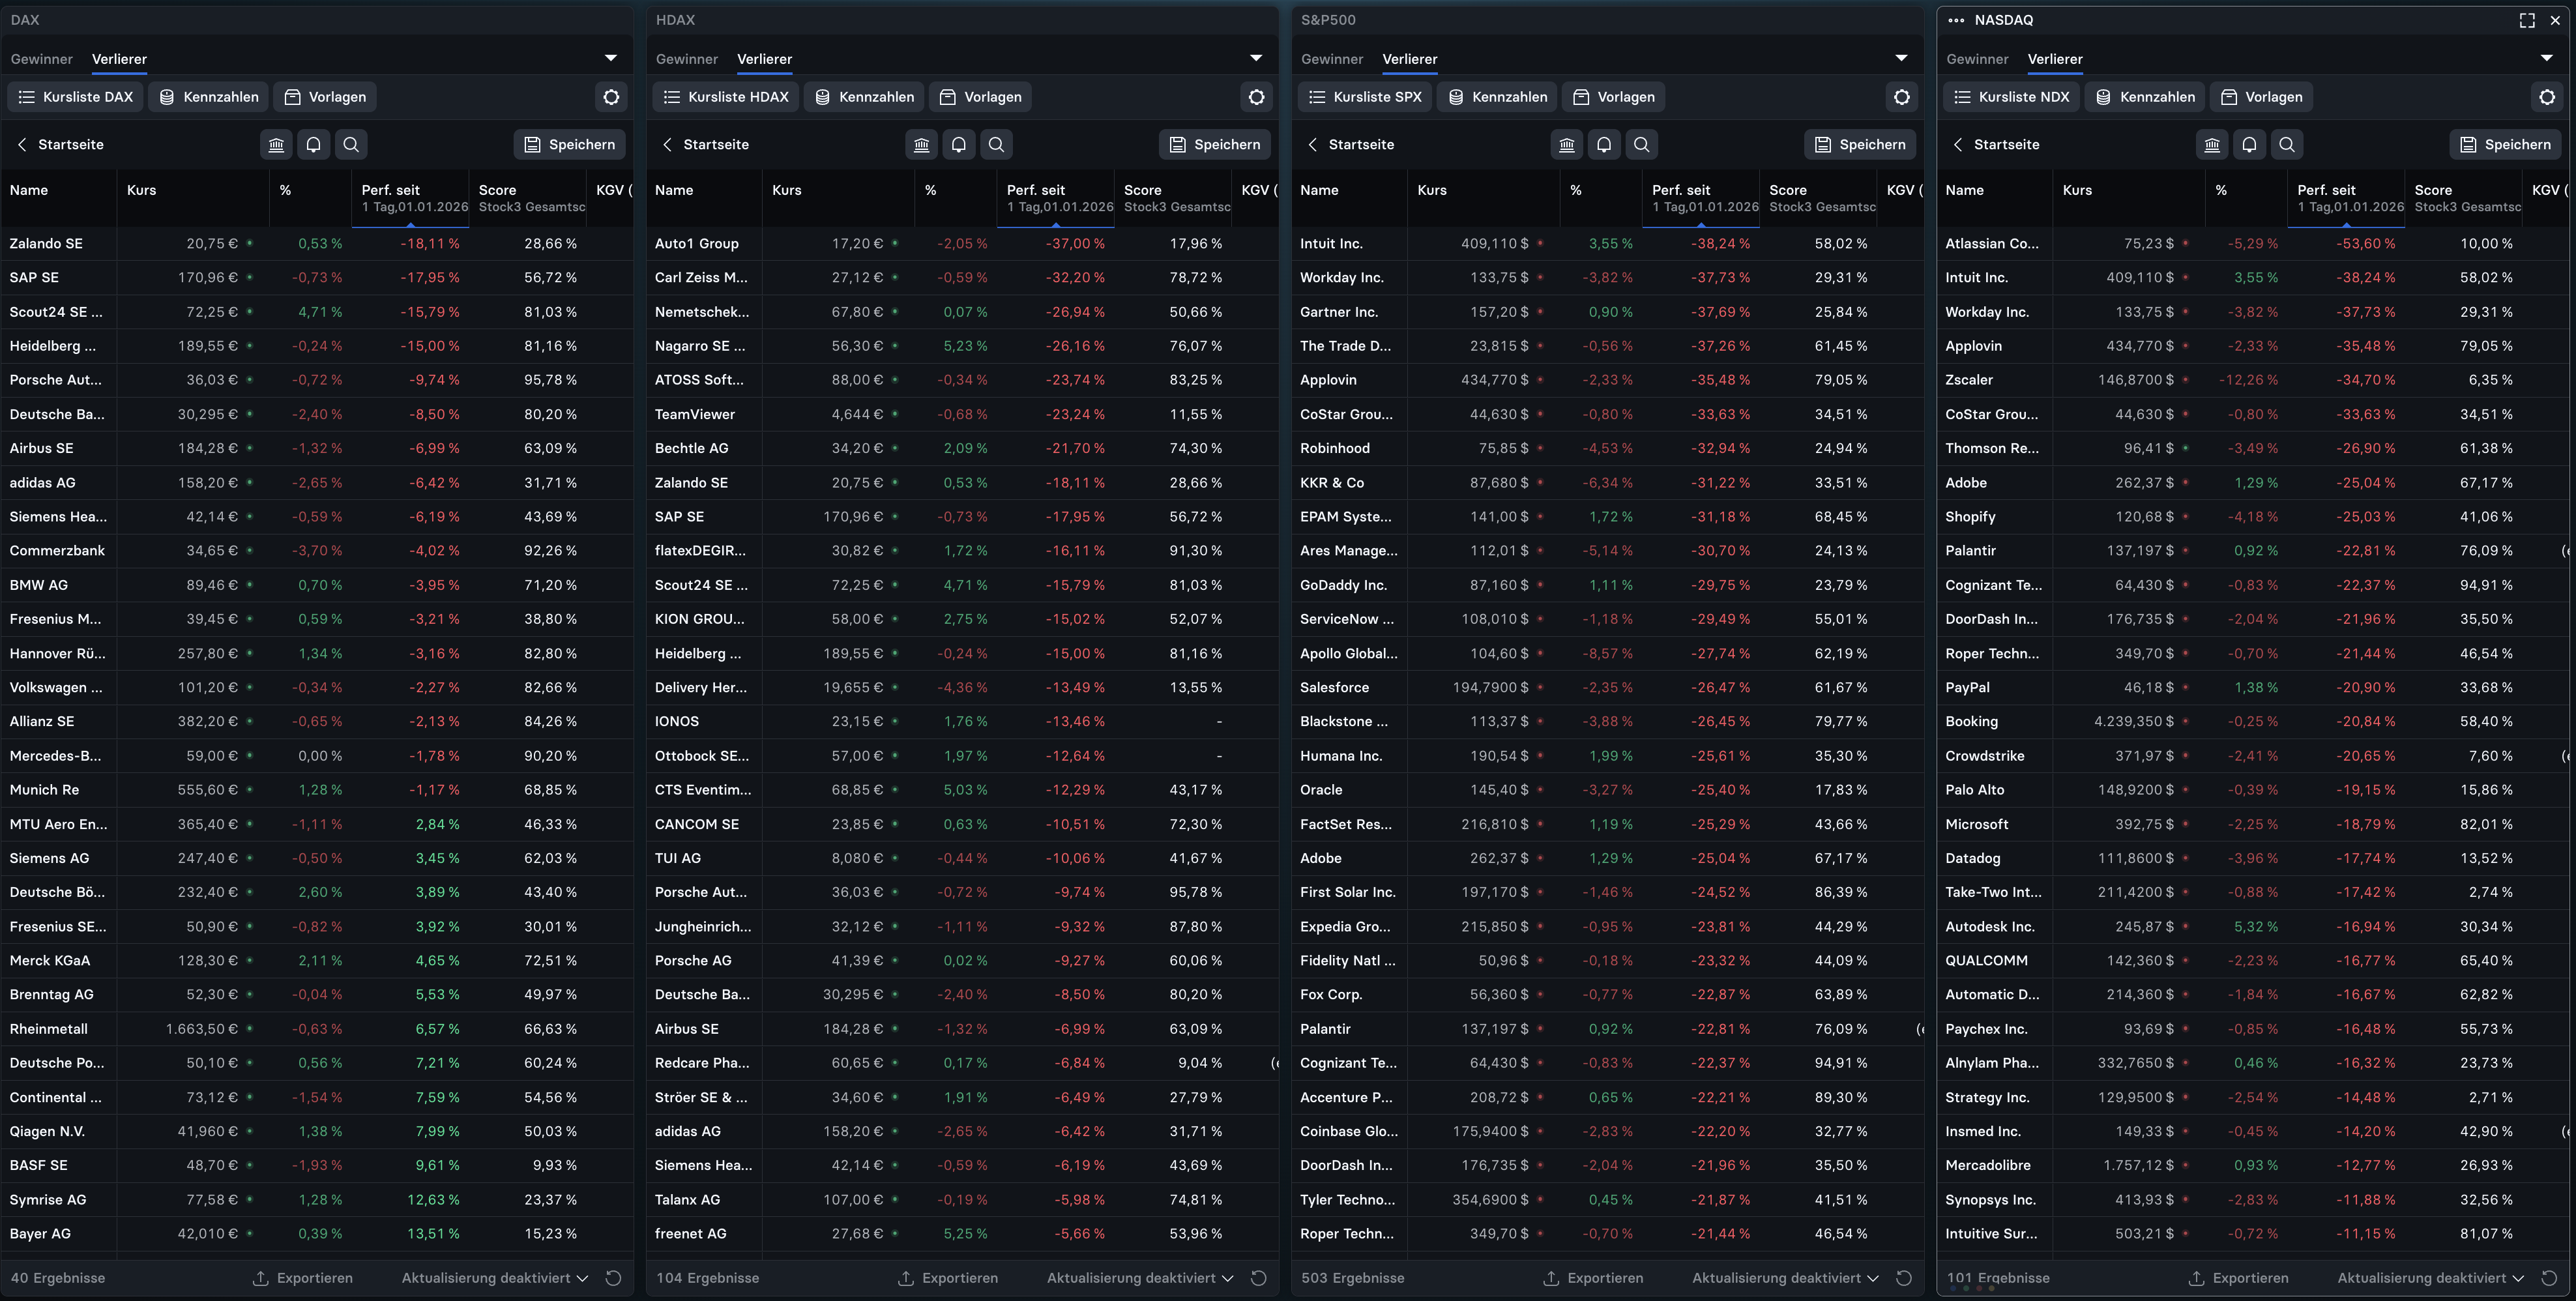Viewport: 2576px width, 1301px height.
Task: Click refresh icon at bottom of DAX panel
Action: (x=614, y=1278)
